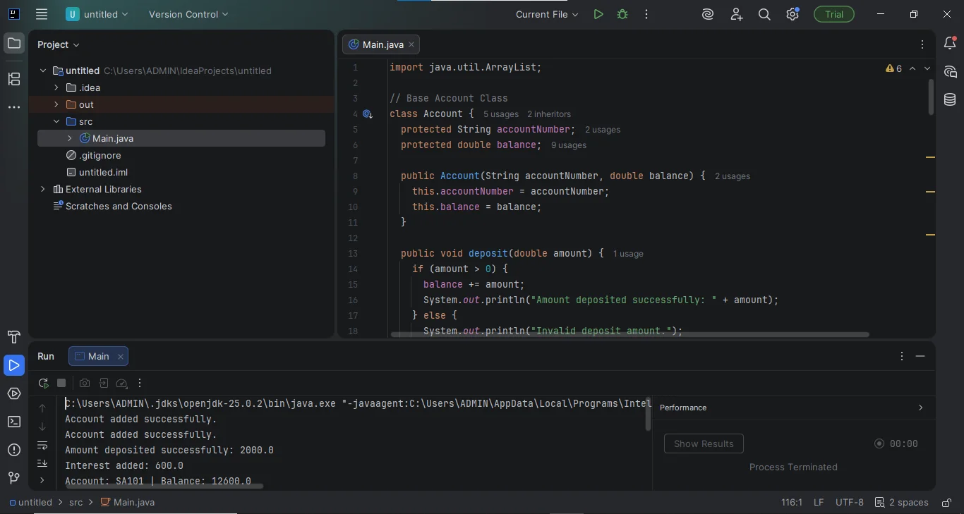
Task: Open Search Everywhere magnifier
Action: click(x=764, y=14)
